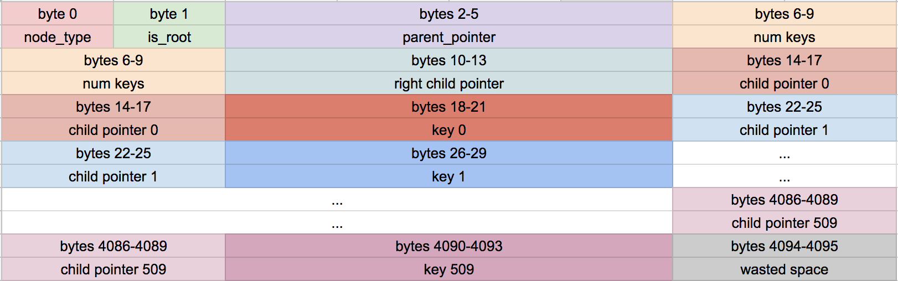This screenshot has height=281, width=898.
Task: Select "child pointer 0" cell left of key 0
Action: click(x=113, y=130)
